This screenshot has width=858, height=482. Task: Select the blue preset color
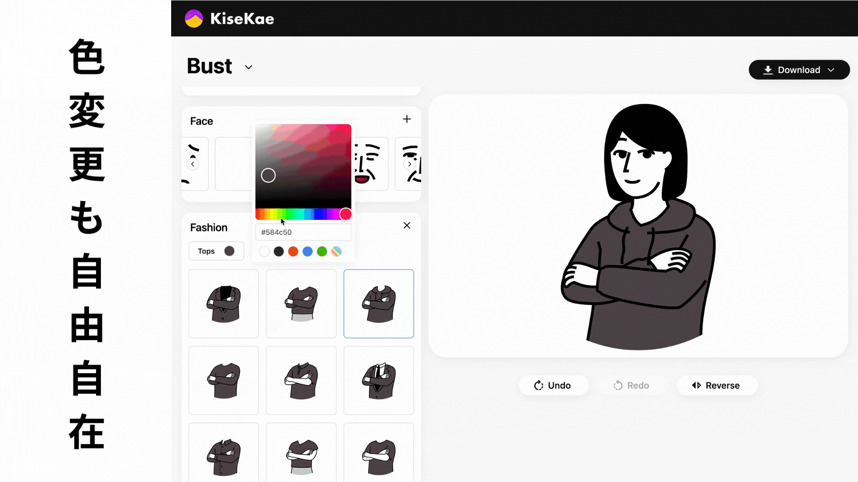[x=307, y=252]
